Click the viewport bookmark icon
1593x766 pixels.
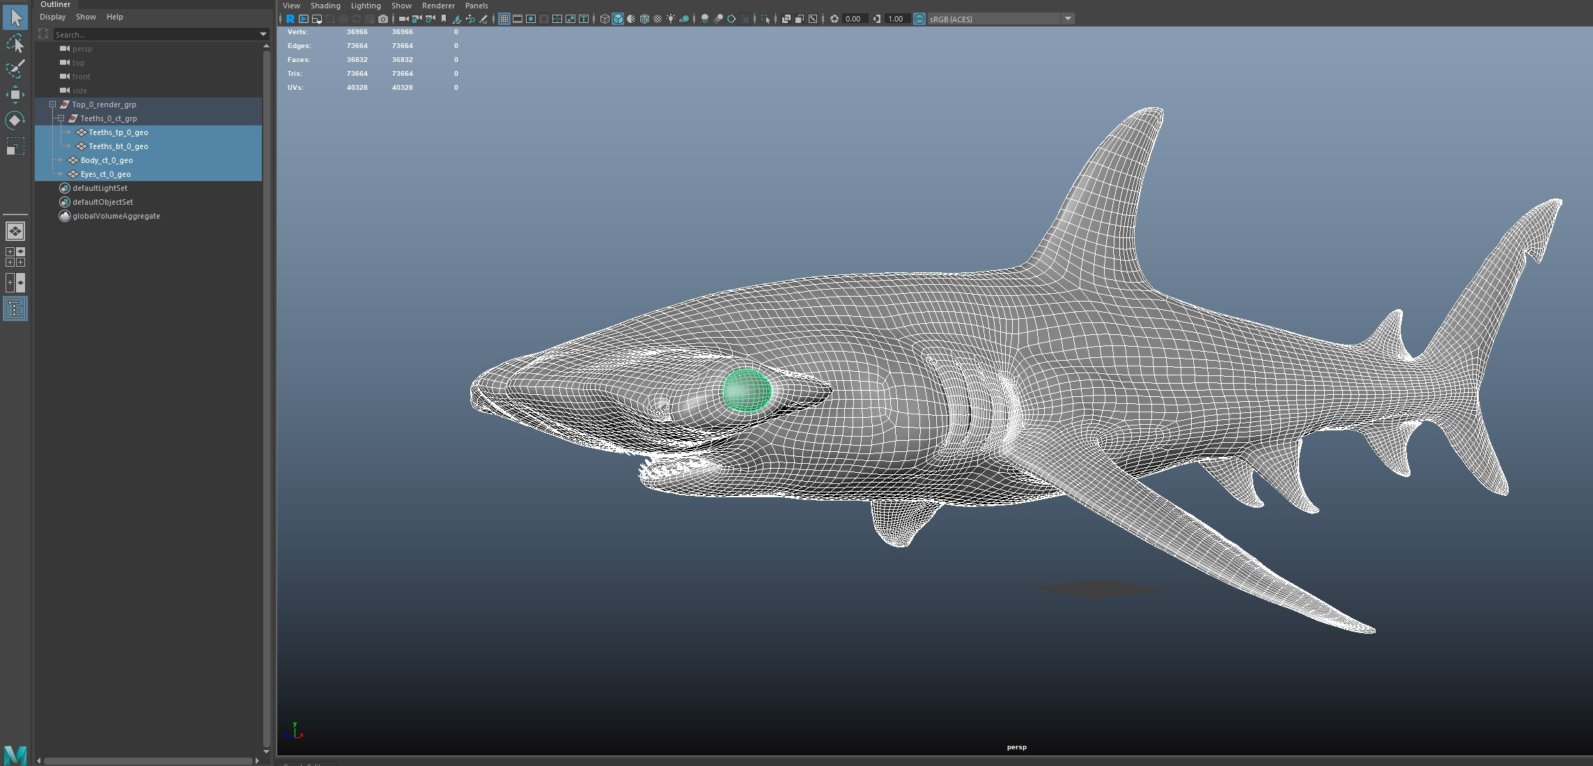point(444,19)
